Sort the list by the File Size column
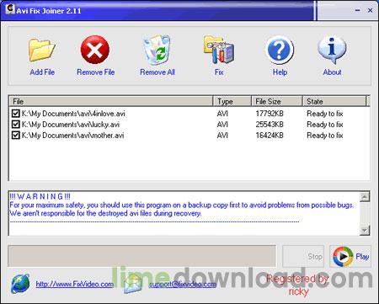379x304 pixels. pyautogui.click(x=277, y=101)
